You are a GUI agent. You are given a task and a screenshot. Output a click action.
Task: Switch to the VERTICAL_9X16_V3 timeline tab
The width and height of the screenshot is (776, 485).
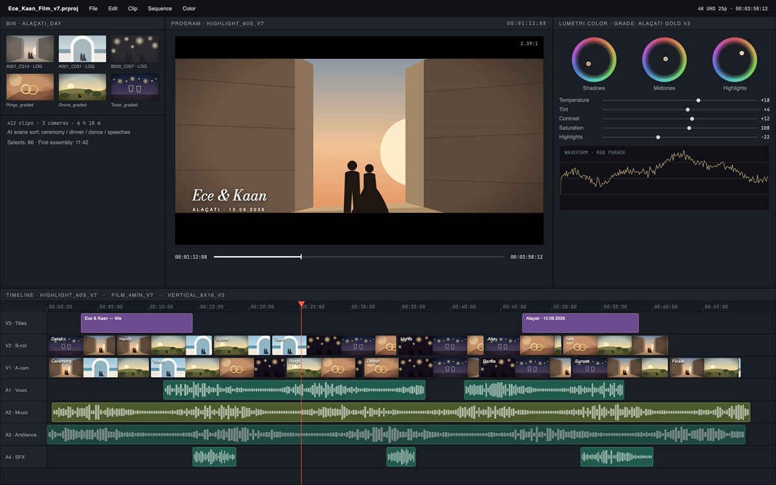click(x=196, y=295)
